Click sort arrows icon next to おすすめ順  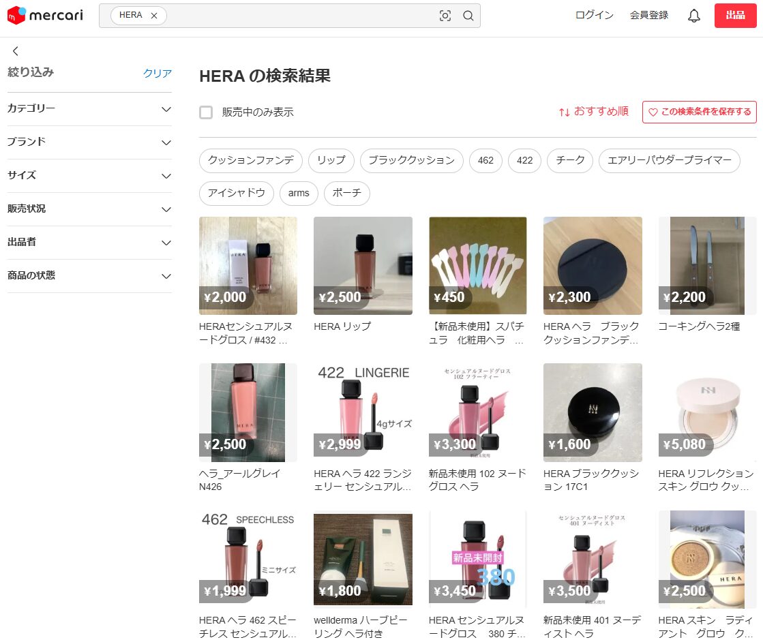564,112
